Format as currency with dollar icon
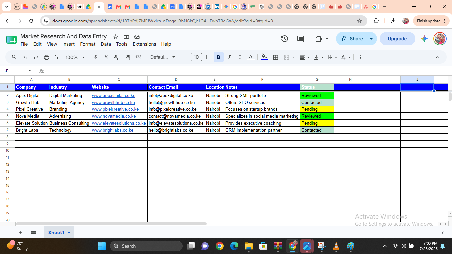Image resolution: width=452 pixels, height=254 pixels. click(x=96, y=57)
